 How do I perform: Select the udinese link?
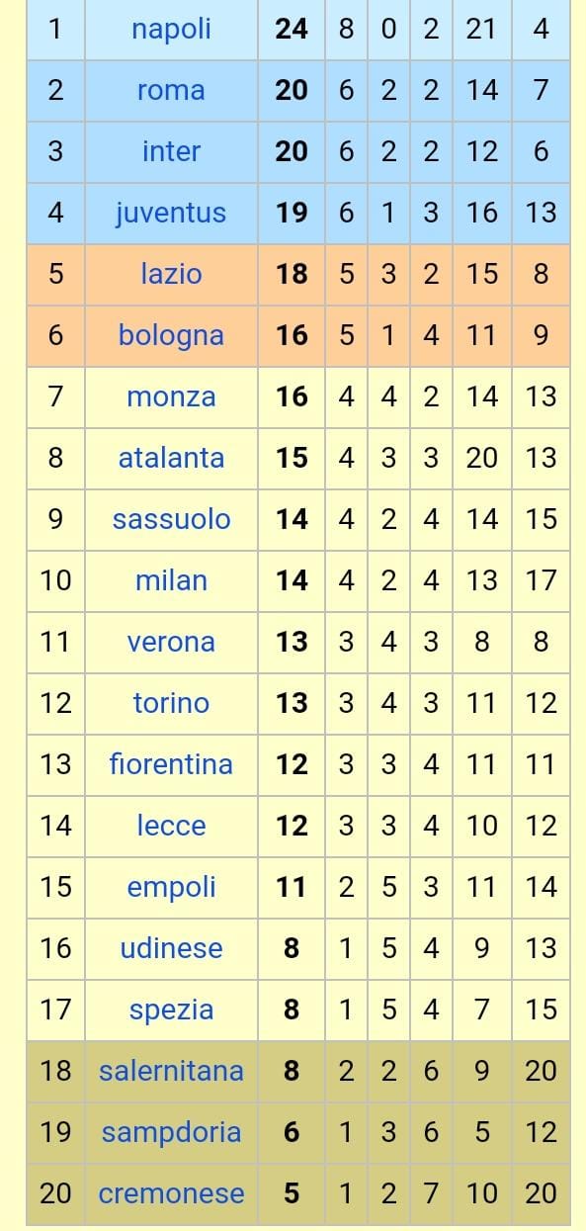(x=171, y=948)
